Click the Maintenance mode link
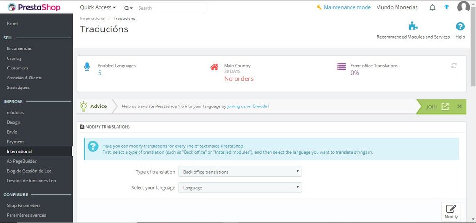Viewport: 476px width, 223px height. 347,7
